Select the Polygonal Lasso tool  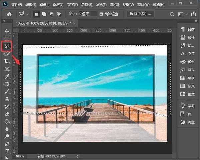click(7, 46)
